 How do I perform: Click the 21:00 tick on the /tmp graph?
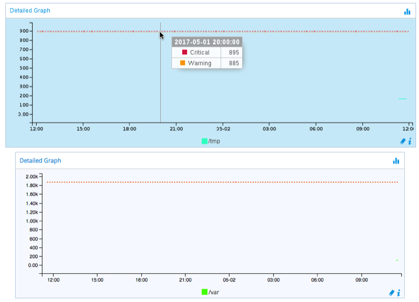pyautogui.click(x=177, y=128)
